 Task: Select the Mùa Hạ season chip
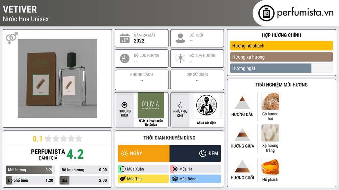click(196, 169)
